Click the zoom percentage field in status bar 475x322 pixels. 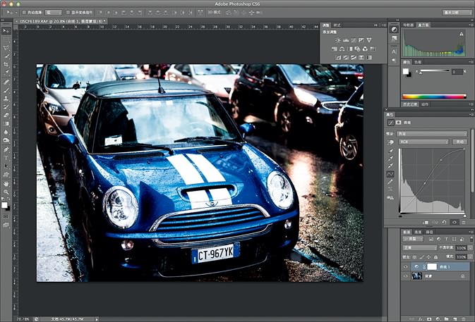(x=23, y=319)
